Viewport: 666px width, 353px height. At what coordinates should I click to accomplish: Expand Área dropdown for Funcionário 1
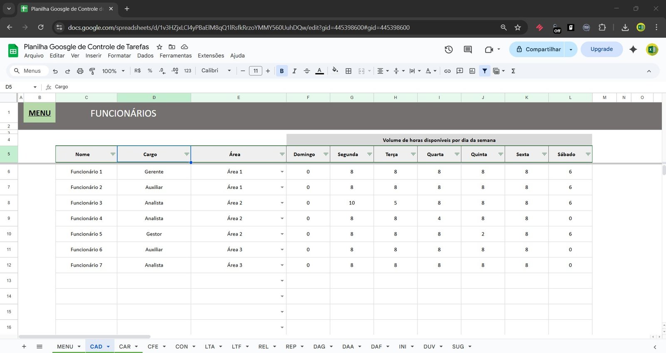click(x=282, y=172)
